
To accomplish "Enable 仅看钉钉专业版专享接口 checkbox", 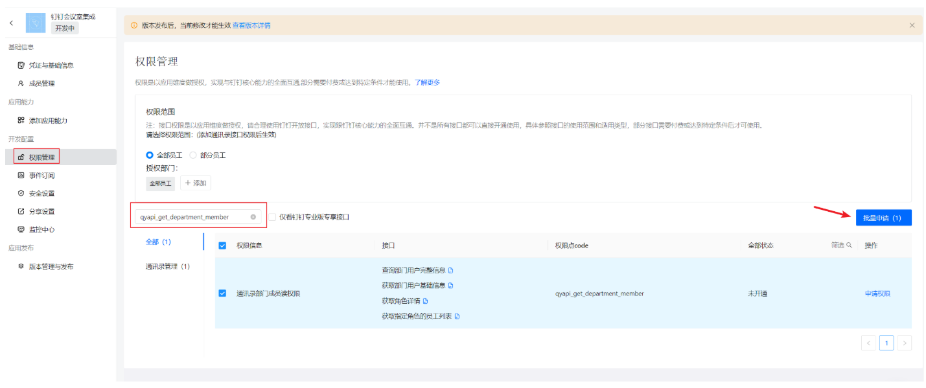I will coord(272,217).
